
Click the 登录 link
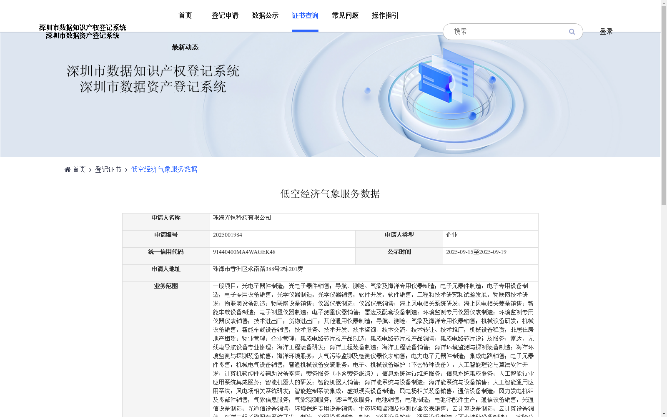coord(606,31)
